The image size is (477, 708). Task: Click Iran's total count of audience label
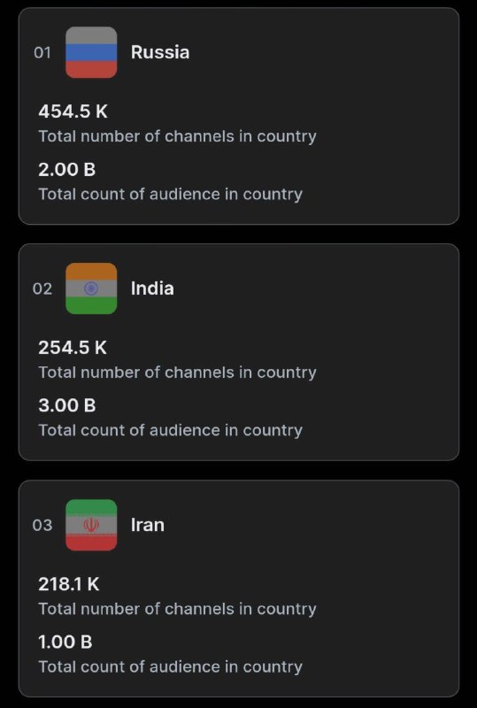click(x=170, y=666)
